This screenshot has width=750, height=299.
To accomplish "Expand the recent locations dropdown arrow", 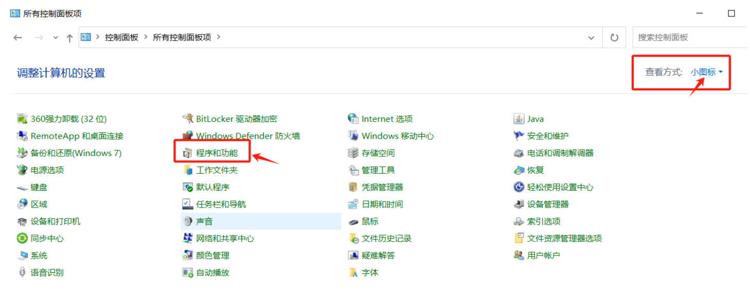I will tap(56, 38).
